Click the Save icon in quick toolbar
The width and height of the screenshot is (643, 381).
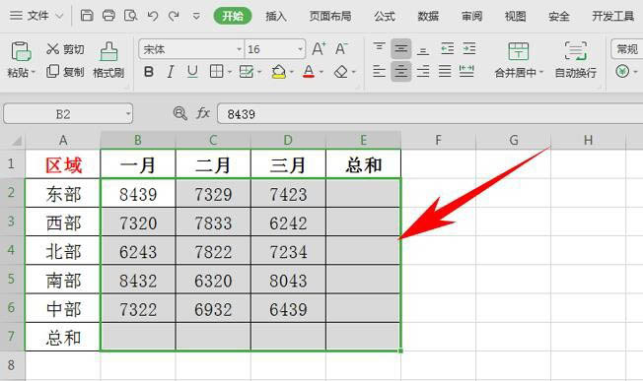87,16
